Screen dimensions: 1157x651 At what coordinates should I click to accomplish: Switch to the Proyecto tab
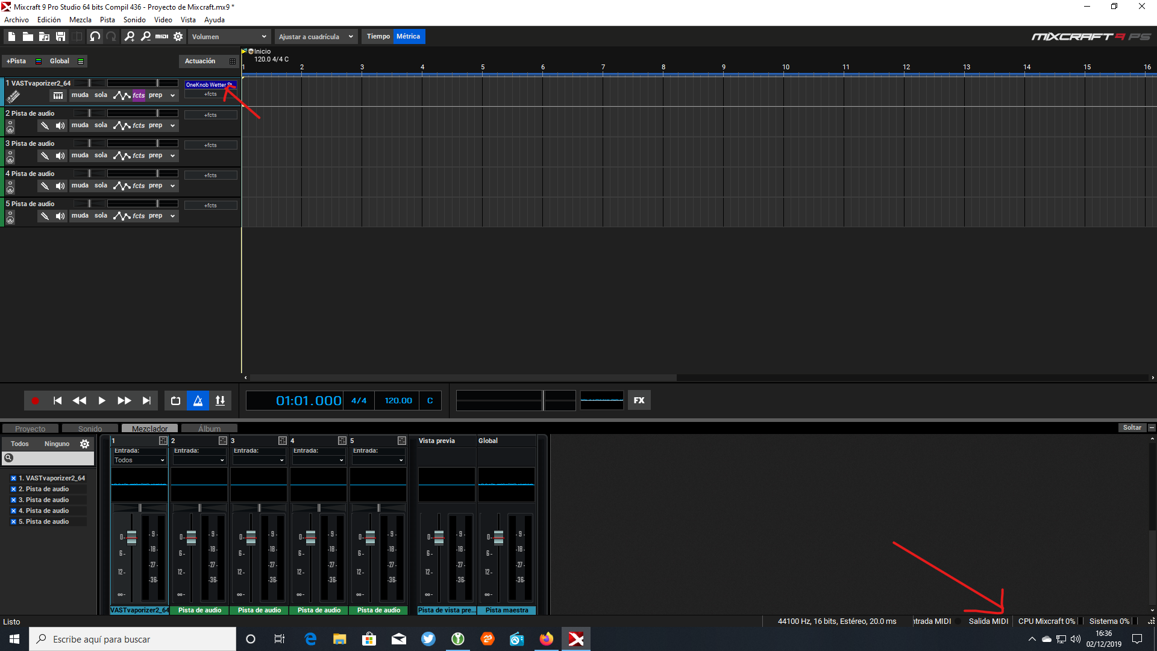(x=30, y=429)
